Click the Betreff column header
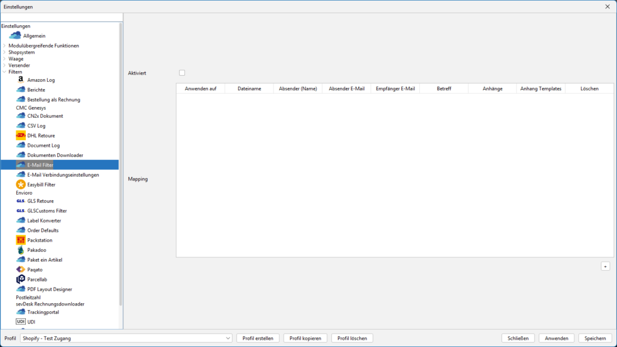 tap(443, 88)
